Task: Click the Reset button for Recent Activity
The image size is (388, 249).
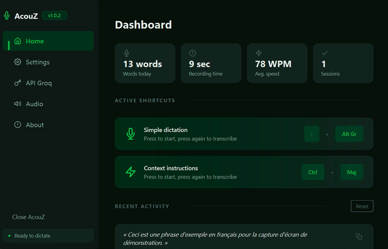Action: [x=362, y=206]
